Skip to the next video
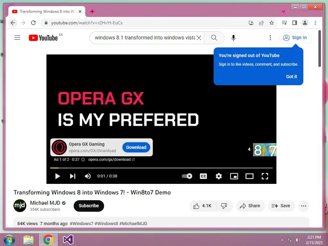Viewport: 328px width, 246px height. (73, 176)
